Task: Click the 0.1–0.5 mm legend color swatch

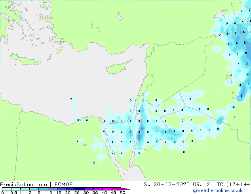Action: (7, 189)
